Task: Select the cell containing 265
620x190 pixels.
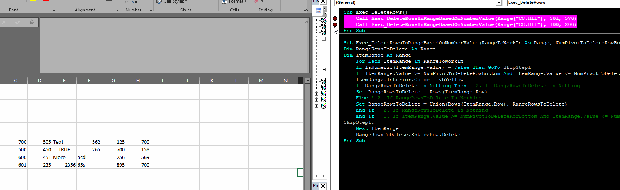Action: (x=89, y=149)
